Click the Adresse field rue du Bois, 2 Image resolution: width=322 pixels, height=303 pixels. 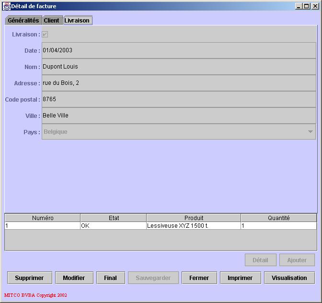click(x=179, y=83)
